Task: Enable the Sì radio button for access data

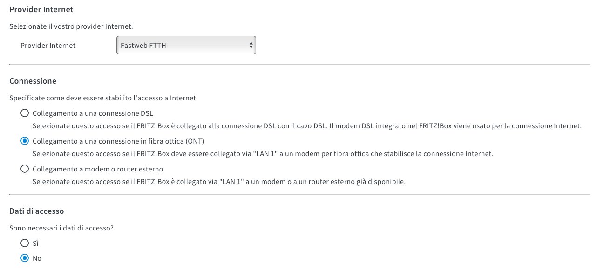Action: pos(25,243)
